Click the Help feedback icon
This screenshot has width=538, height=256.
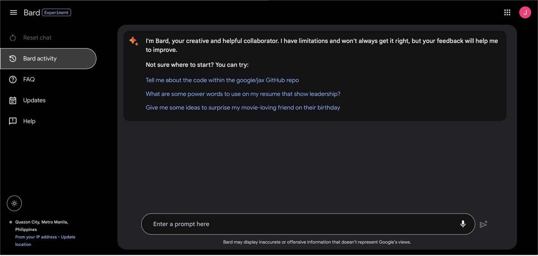pos(13,121)
